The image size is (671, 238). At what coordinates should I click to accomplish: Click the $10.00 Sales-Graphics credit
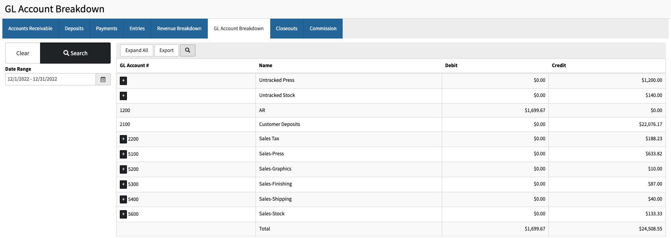click(655, 169)
